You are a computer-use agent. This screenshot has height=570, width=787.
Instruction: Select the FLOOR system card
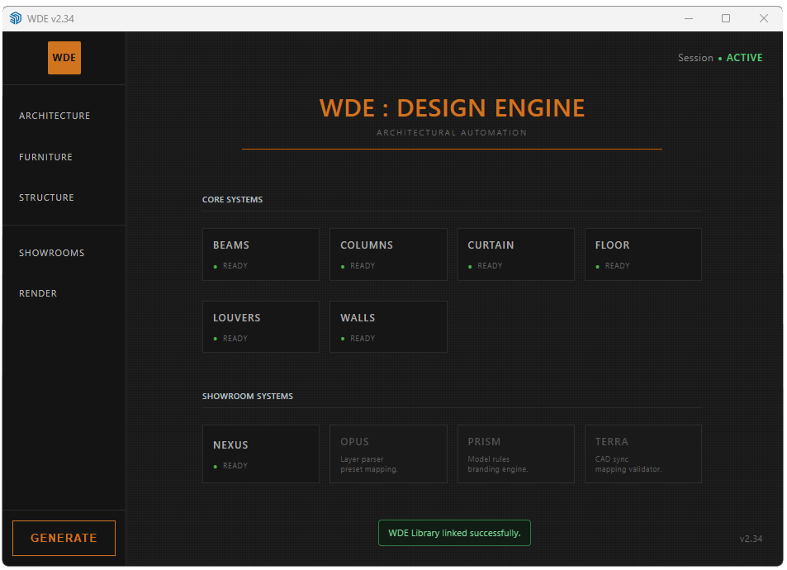click(643, 254)
